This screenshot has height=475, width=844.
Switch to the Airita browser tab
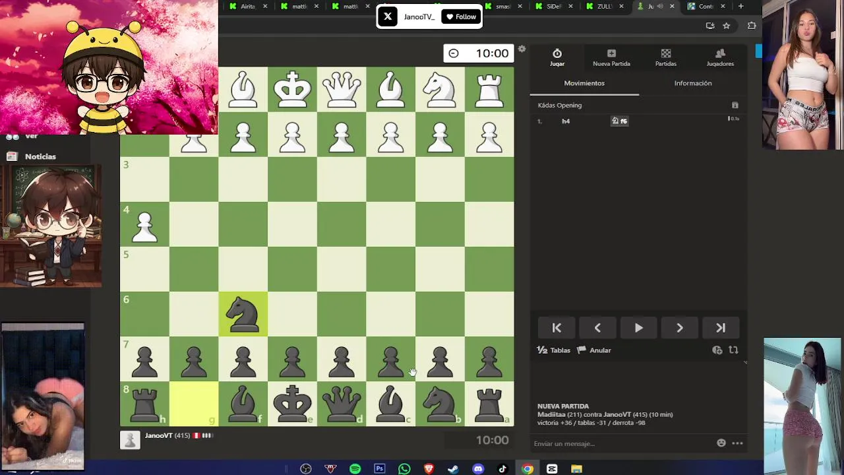point(247,7)
